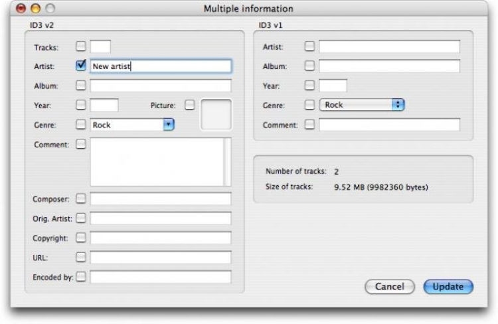Focus the ID3 v2 Album text field
Image resolution: width=498 pixels, height=324 pixels.
click(x=161, y=86)
